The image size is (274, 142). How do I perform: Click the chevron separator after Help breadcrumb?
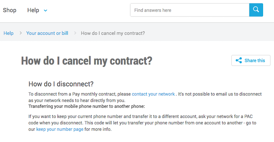[21, 33]
